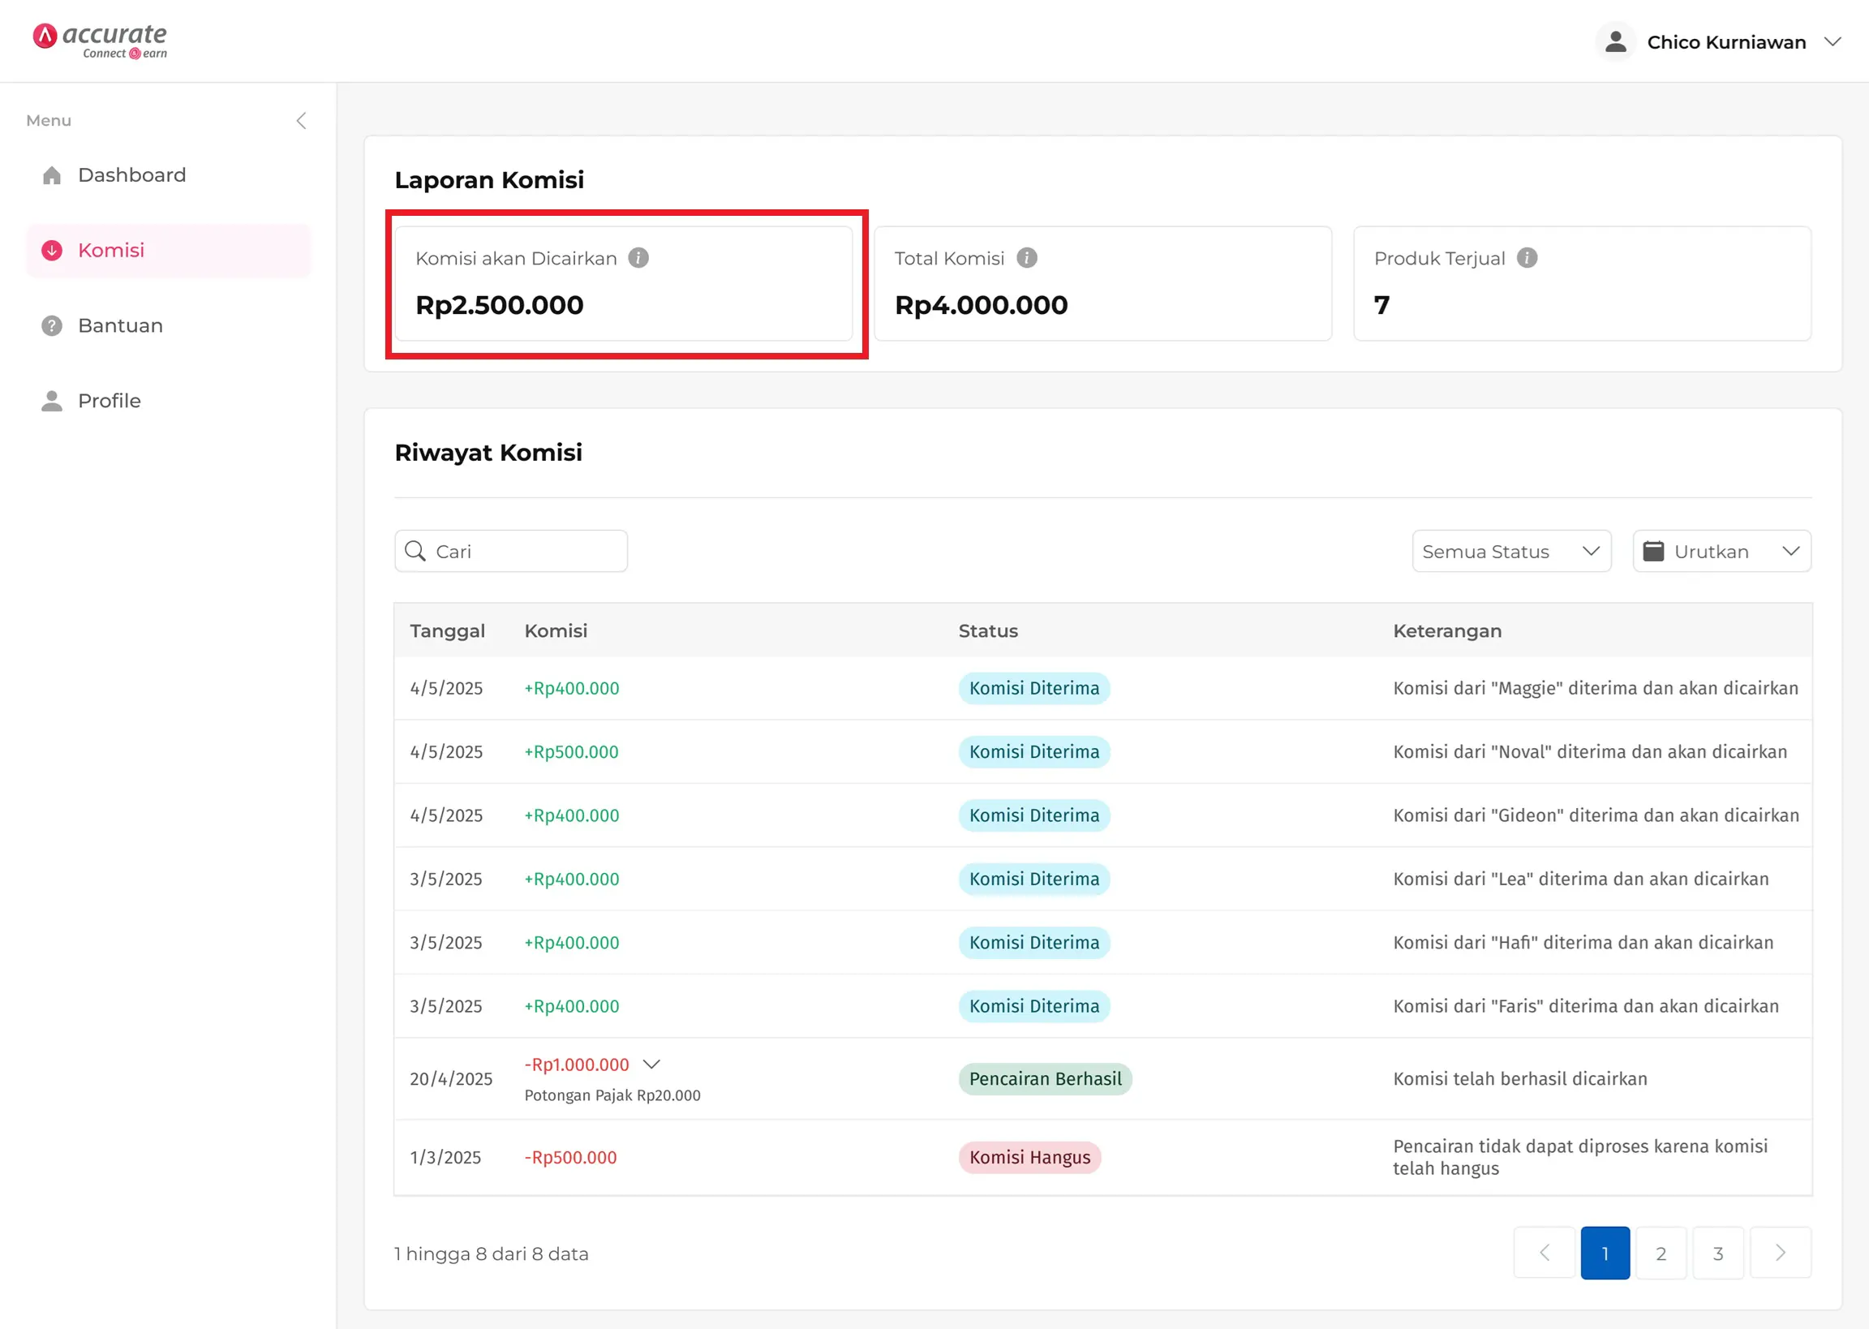The height and width of the screenshot is (1329, 1869).
Task: Click Komisi Diterima badge in Noval row
Action: pyautogui.click(x=1034, y=751)
